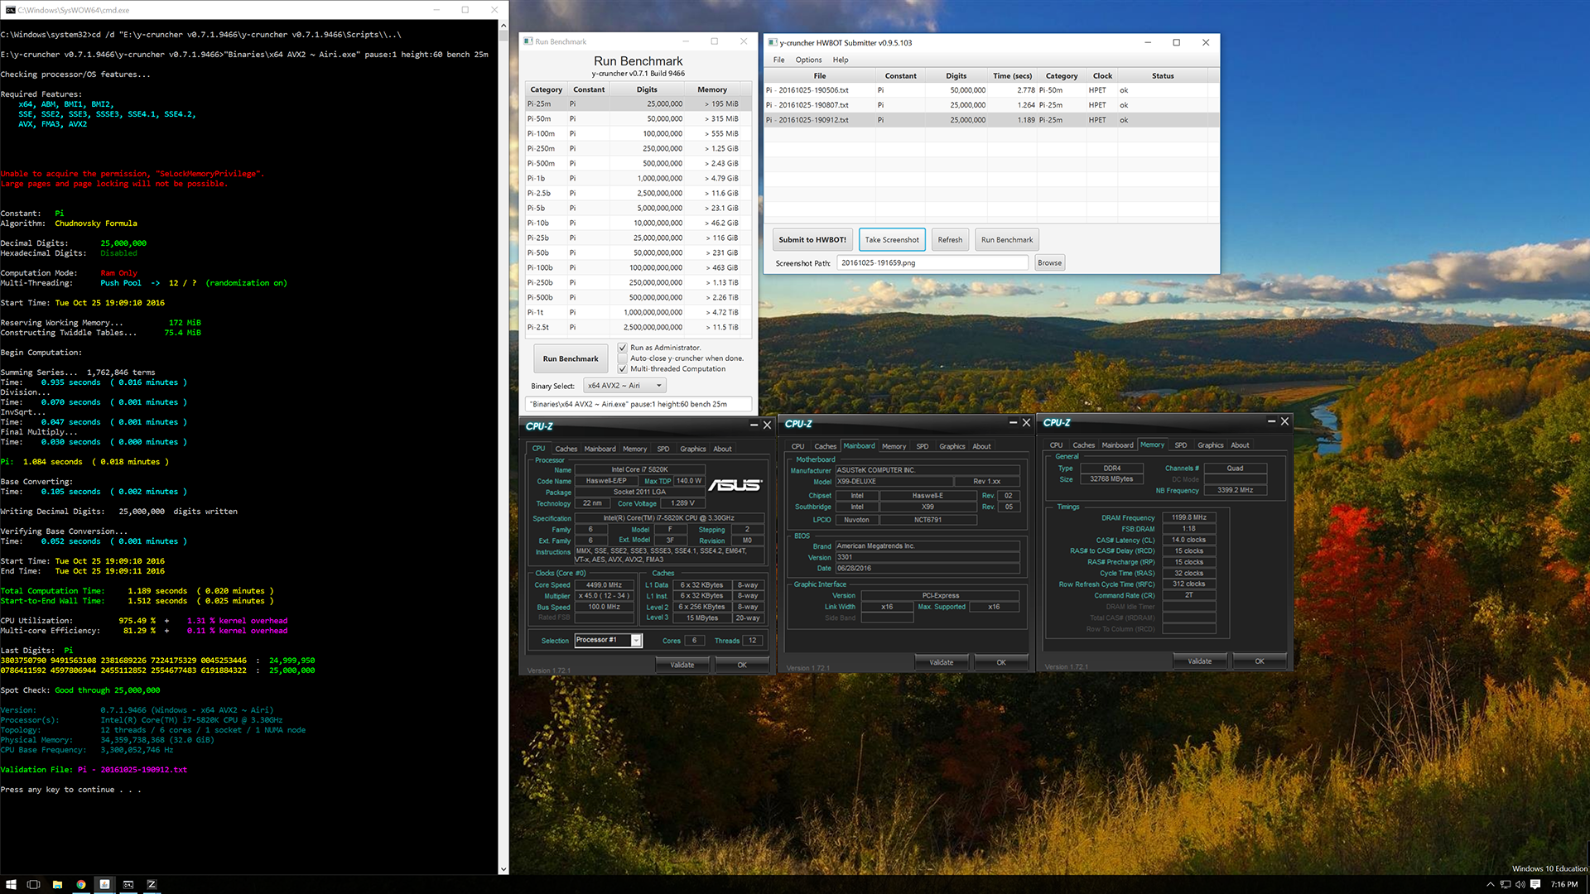Sort by Time (secs) column header
The width and height of the screenshot is (1590, 894).
pyautogui.click(x=1012, y=76)
